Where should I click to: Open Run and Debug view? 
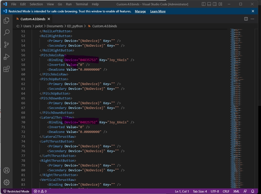[x=7, y=57]
